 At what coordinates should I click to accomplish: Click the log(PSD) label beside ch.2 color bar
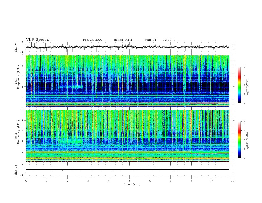pyautogui.click(x=248, y=141)
